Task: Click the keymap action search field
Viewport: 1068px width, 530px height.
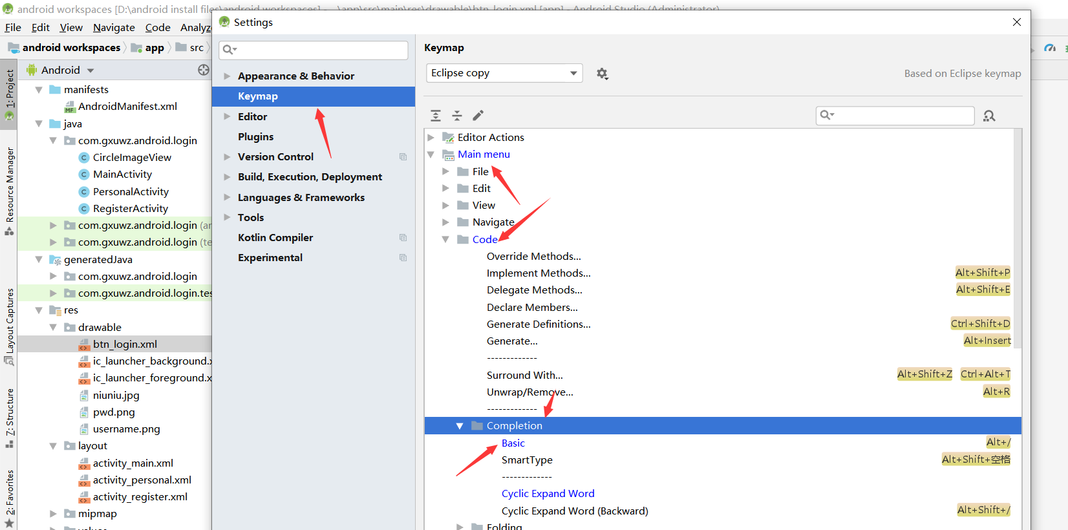Action: [895, 116]
